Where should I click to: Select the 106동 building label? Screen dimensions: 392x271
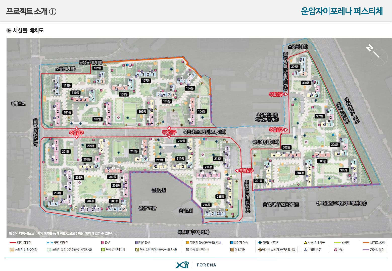[x=190, y=88]
